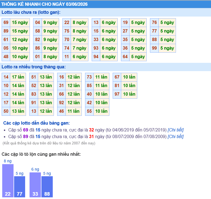Open Chi tiết link for pair 69
The height and width of the screenshot is (199, 211).
(x=175, y=130)
